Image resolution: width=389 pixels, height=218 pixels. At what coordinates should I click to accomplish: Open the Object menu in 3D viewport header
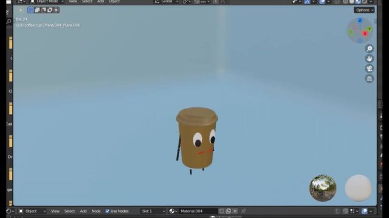tap(114, 1)
